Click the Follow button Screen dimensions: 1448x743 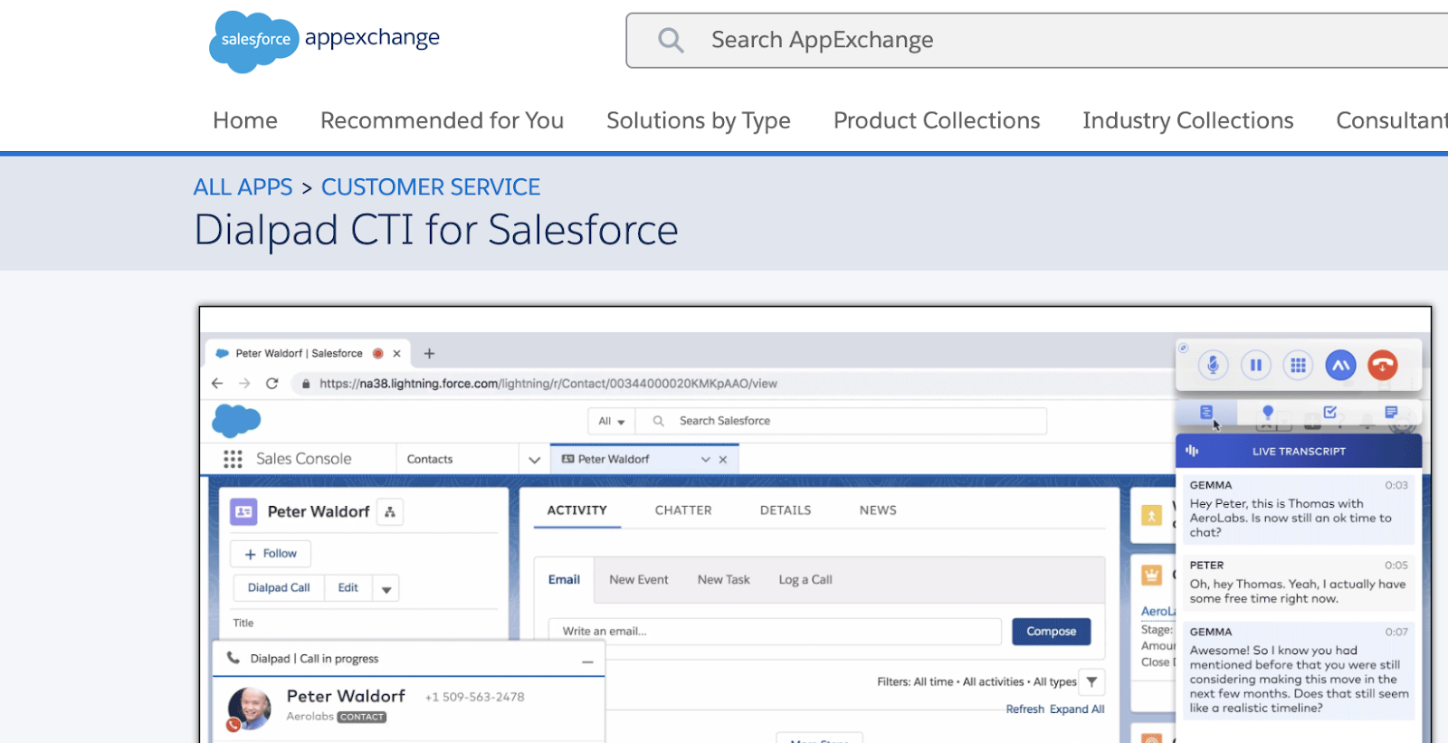(x=271, y=554)
